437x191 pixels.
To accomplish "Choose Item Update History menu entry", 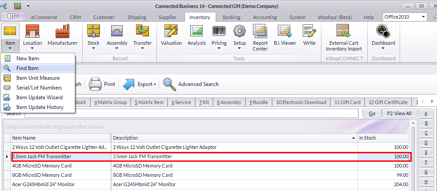I will pyautogui.click(x=38, y=107).
